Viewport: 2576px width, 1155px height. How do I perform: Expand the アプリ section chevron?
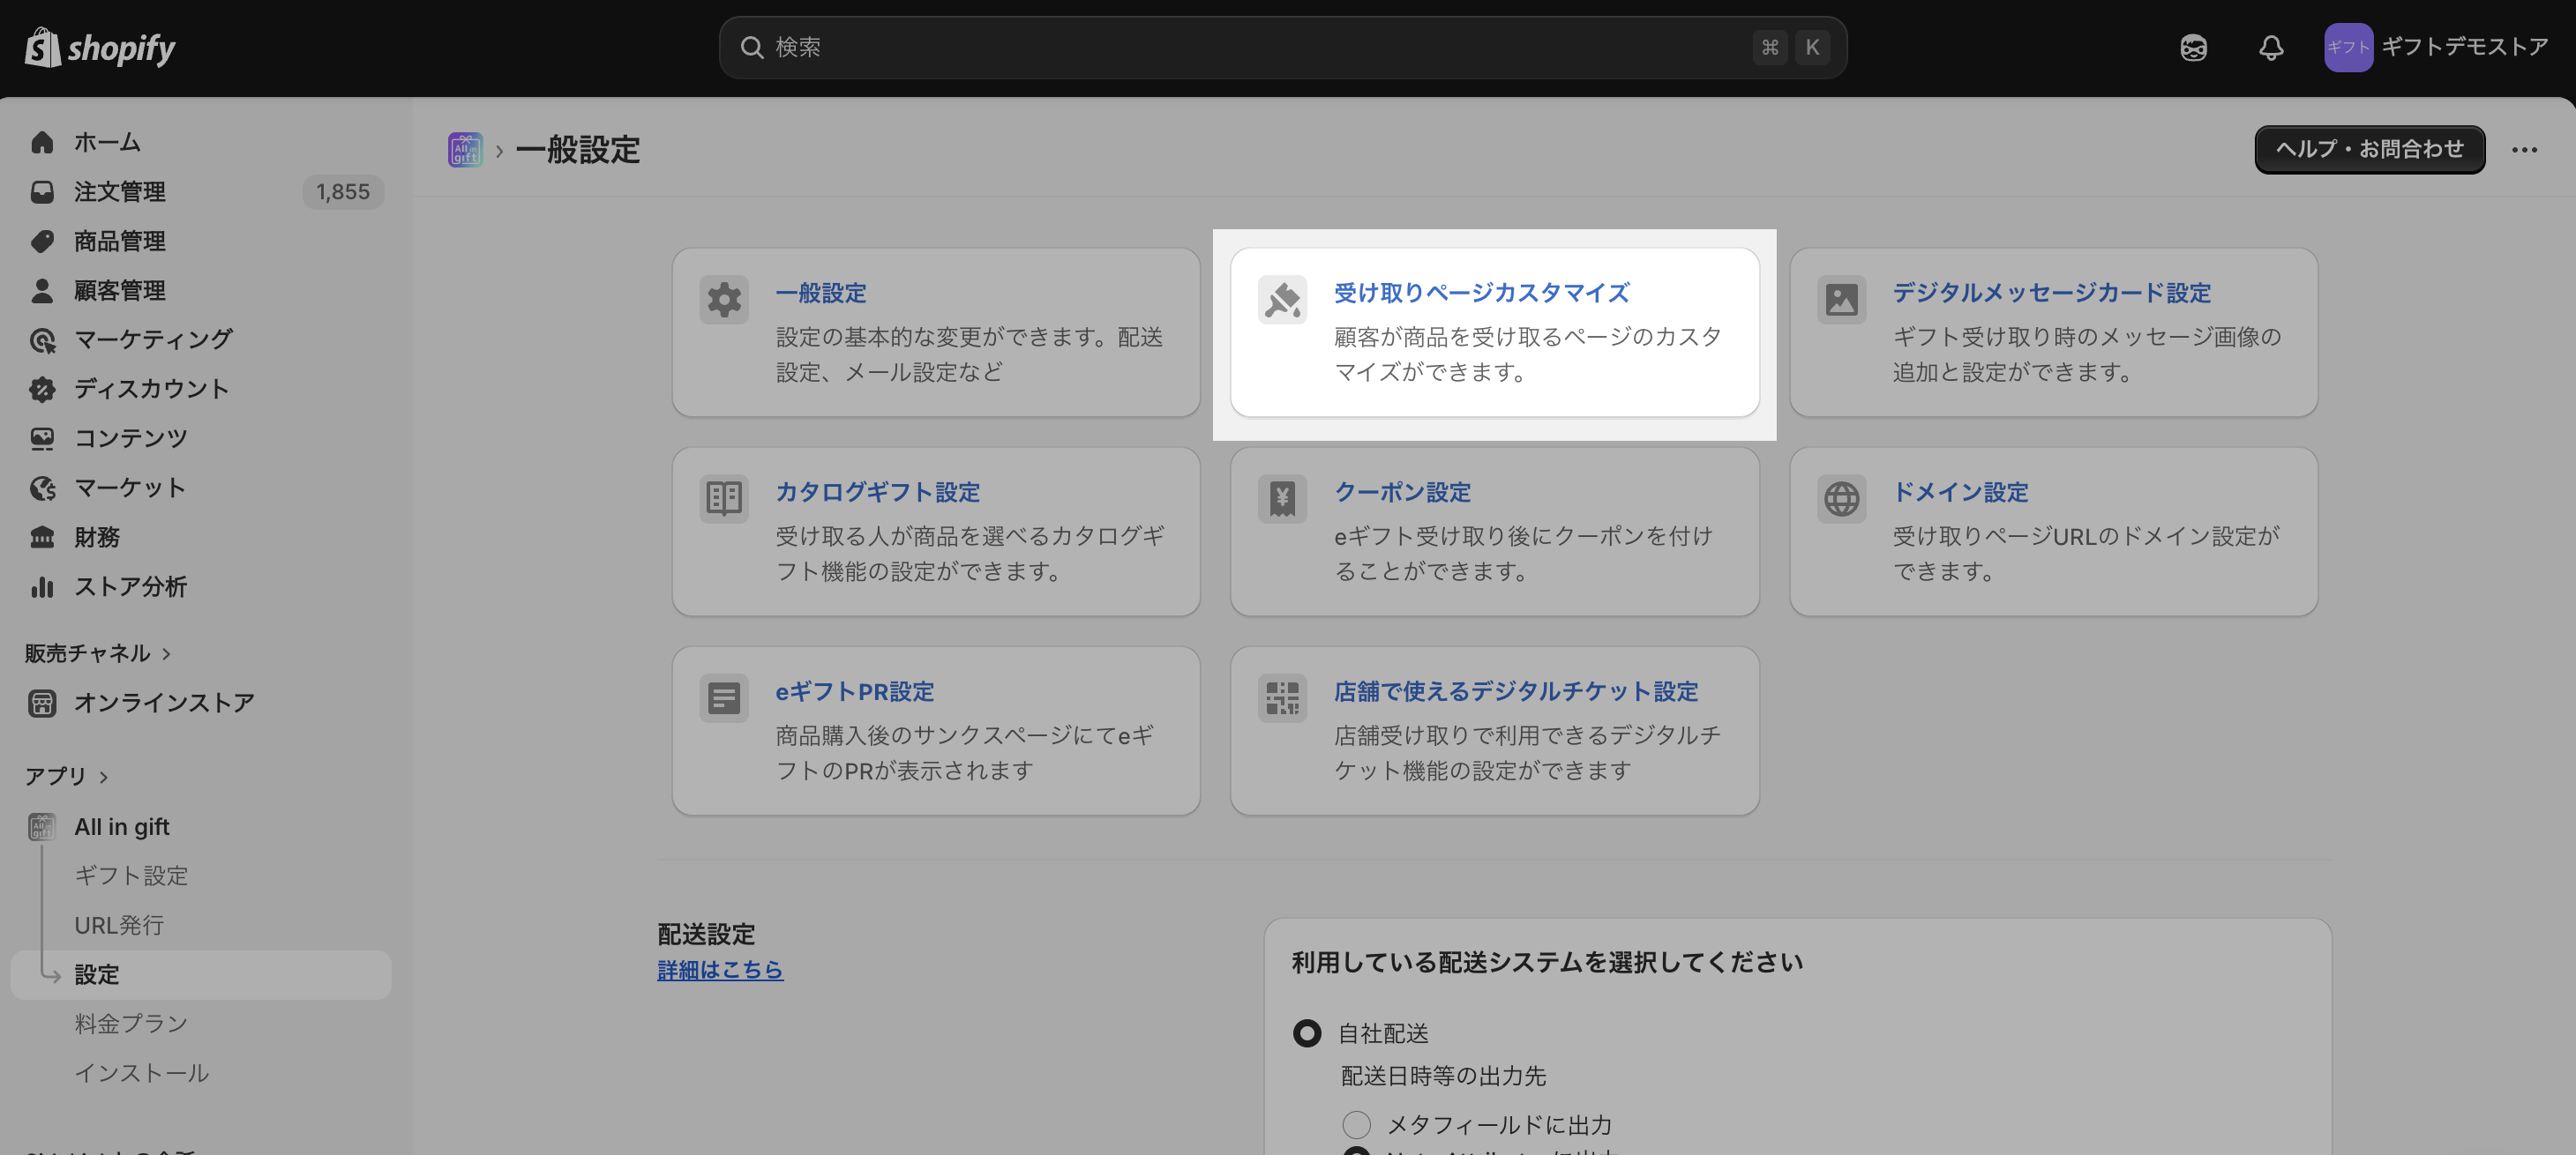[103, 777]
